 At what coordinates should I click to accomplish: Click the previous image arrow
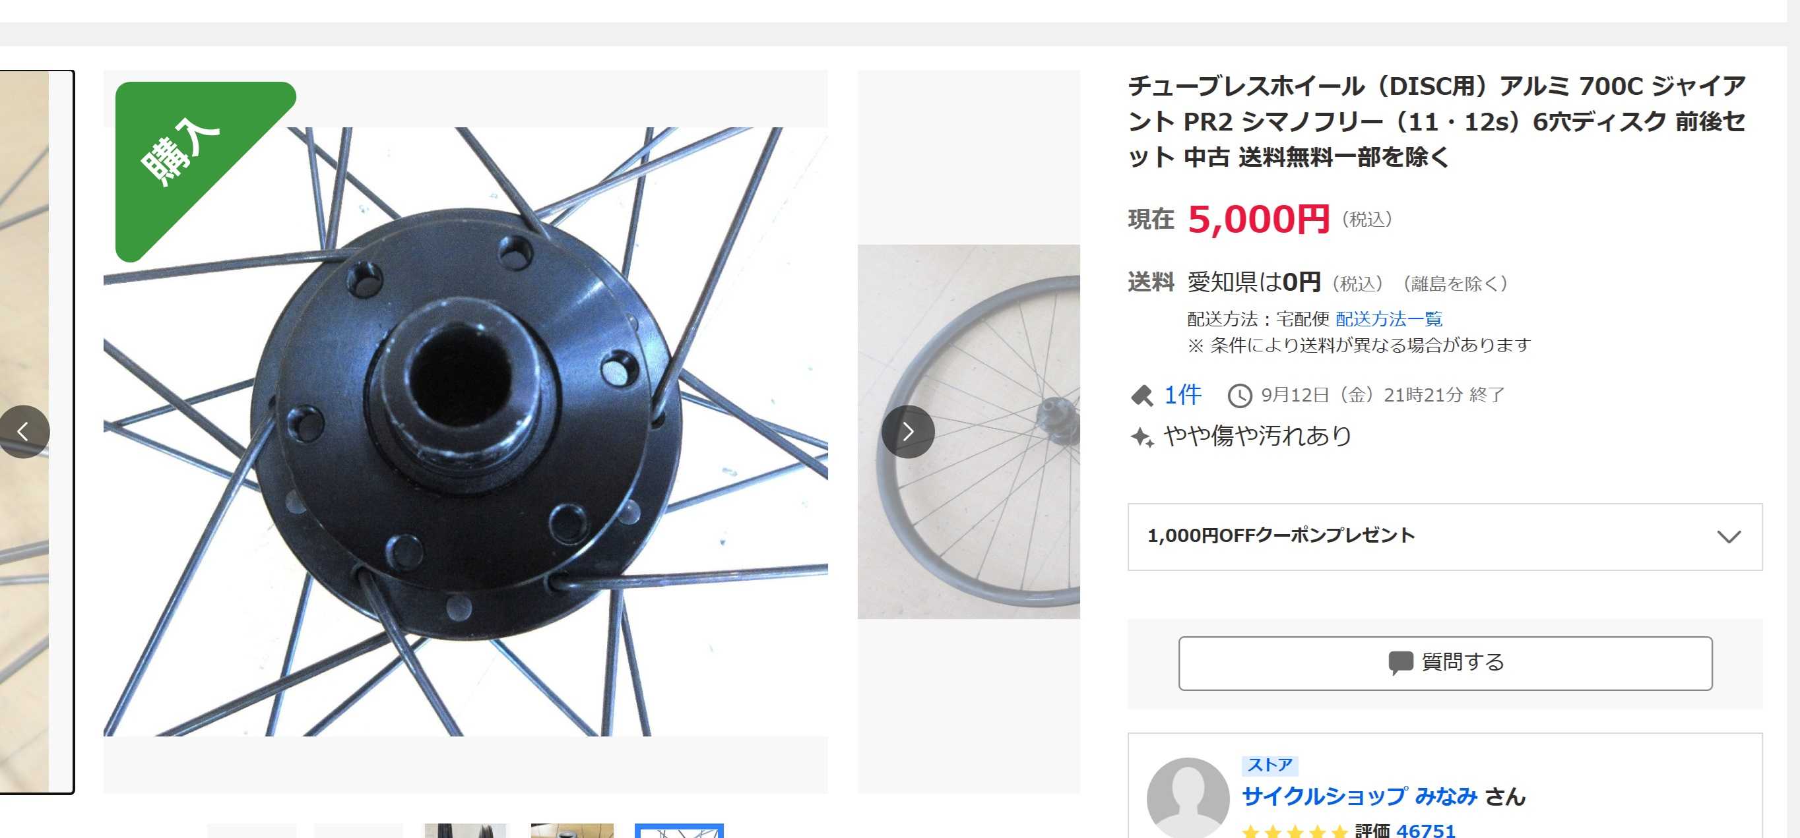tap(24, 432)
